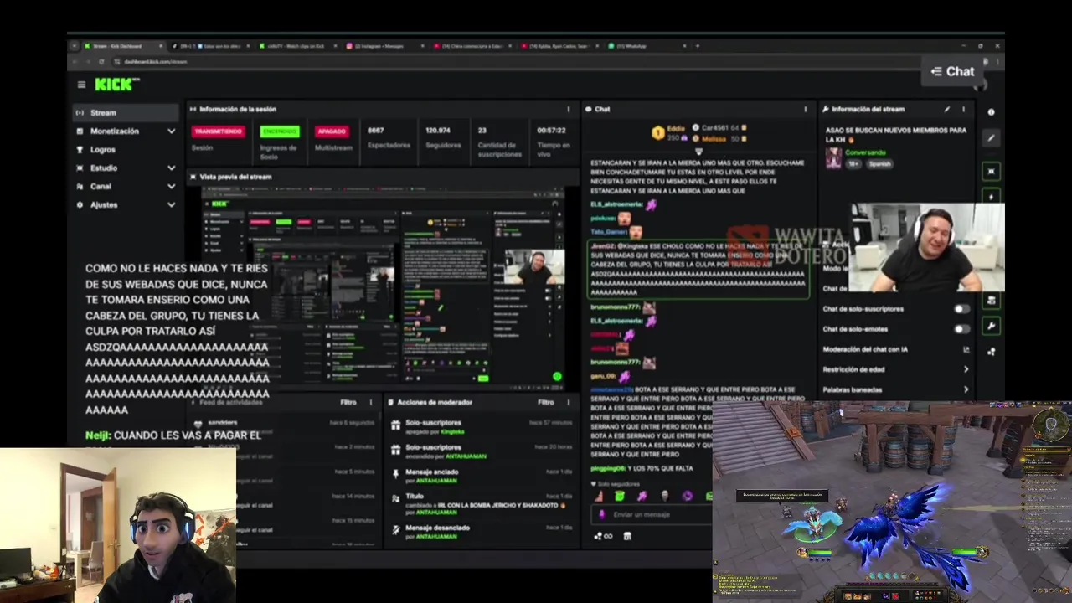Go back in browser
This screenshot has width=1072, height=603.
[75, 62]
